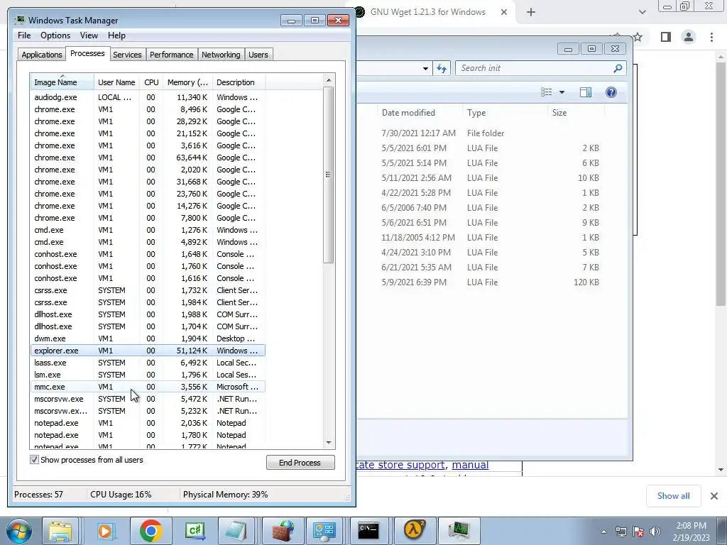Viewport: 727px width, 545px height.
Task: Open the Windows Start menu orb
Action: (19, 531)
